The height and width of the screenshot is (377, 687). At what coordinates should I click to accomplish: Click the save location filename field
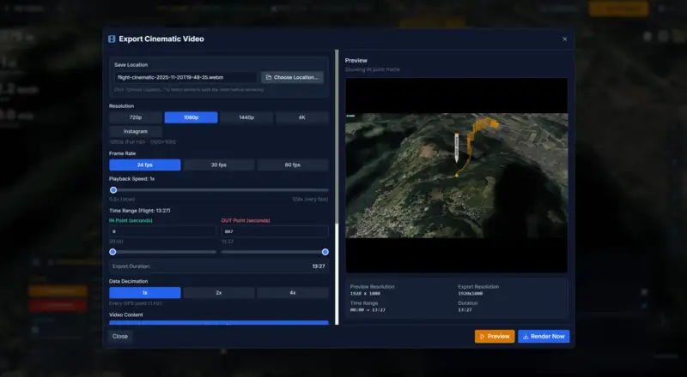185,77
